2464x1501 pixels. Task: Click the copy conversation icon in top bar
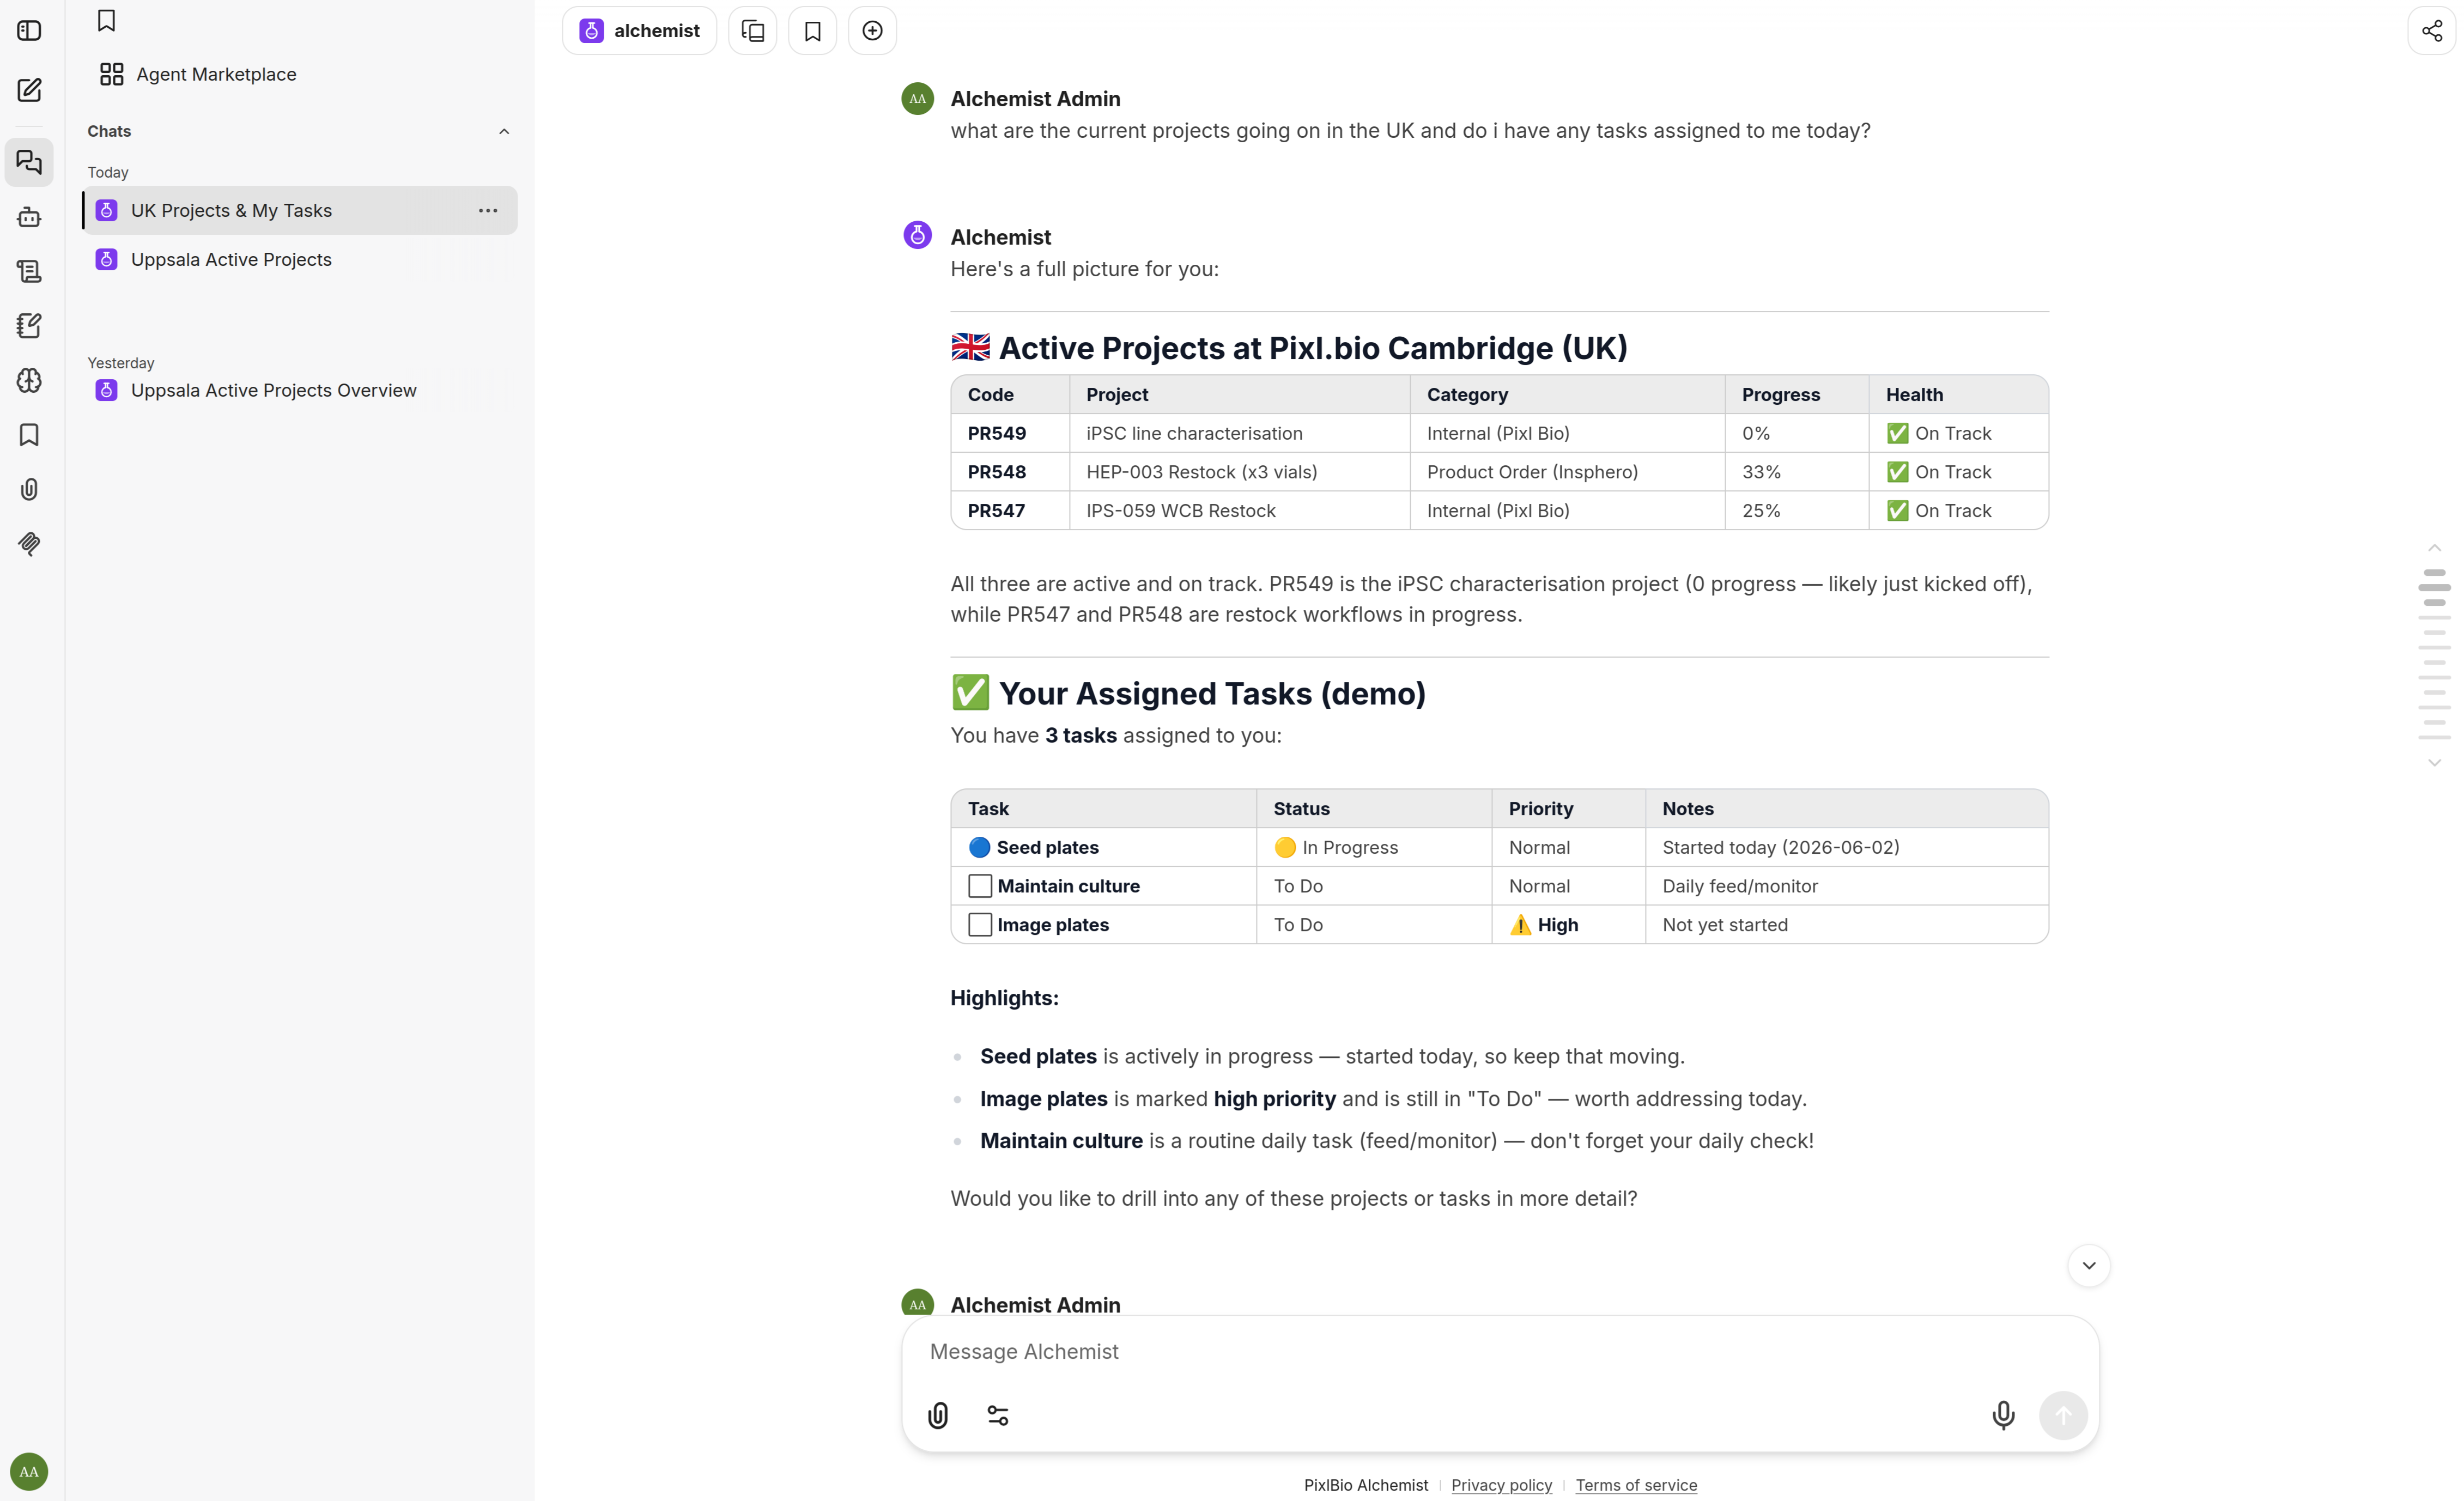[753, 31]
